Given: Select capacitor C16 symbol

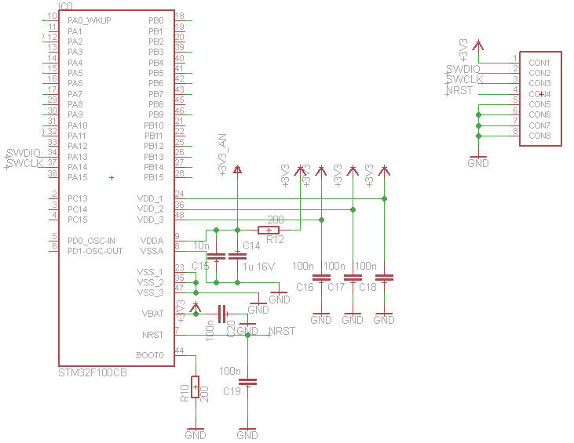Looking at the screenshot, I should pos(321,278).
